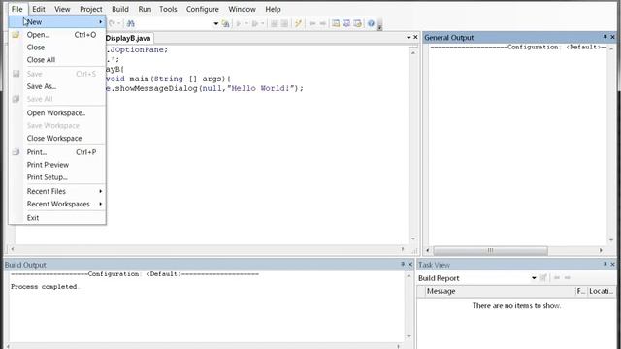Choose Save As.. from the File menu
Image resolution: width=621 pixels, height=349 pixels.
coord(57,86)
